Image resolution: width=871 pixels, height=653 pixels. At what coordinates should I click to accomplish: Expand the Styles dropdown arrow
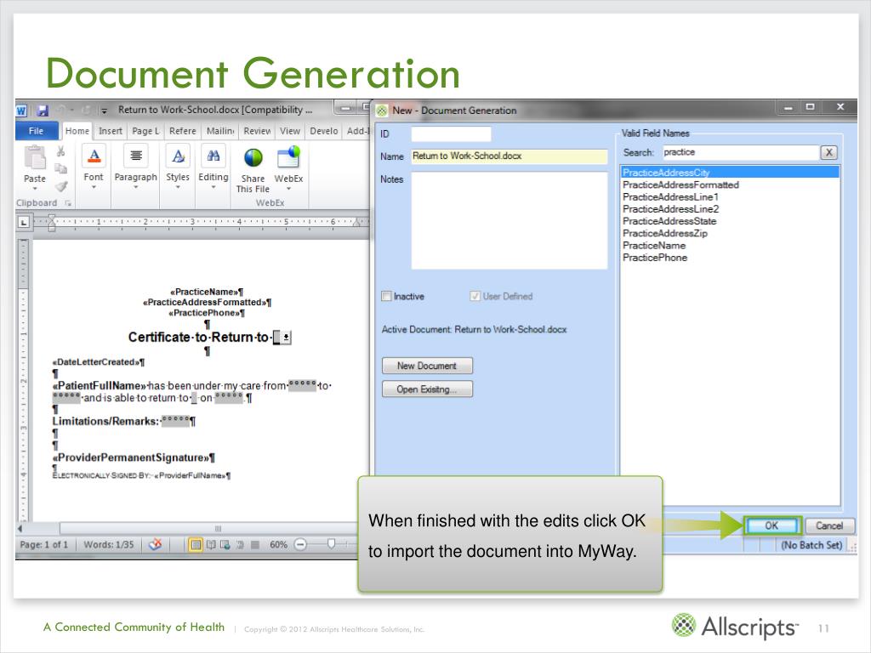pos(178,187)
